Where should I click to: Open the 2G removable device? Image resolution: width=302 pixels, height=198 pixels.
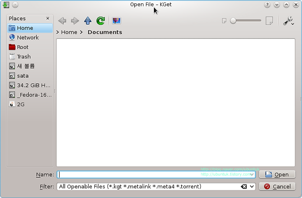[x=30, y=104]
